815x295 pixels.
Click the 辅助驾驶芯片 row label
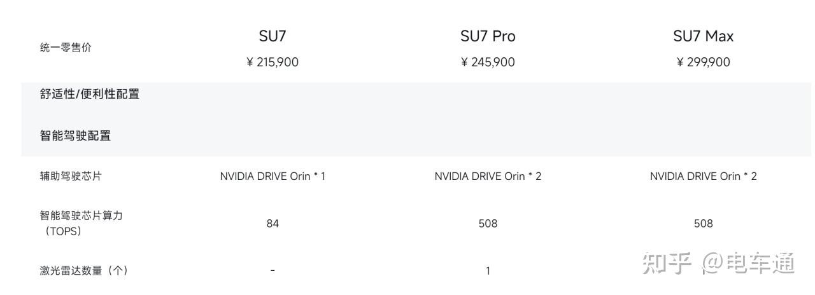point(71,176)
